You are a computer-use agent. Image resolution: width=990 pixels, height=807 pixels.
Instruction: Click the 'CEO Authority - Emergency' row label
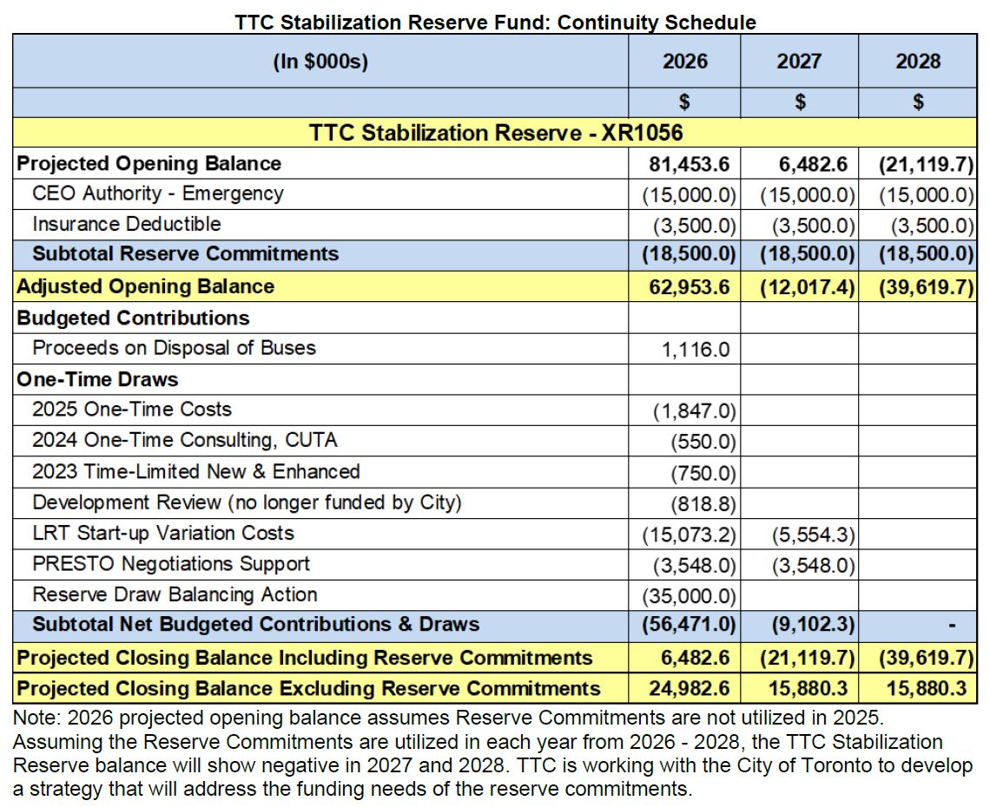point(158,194)
